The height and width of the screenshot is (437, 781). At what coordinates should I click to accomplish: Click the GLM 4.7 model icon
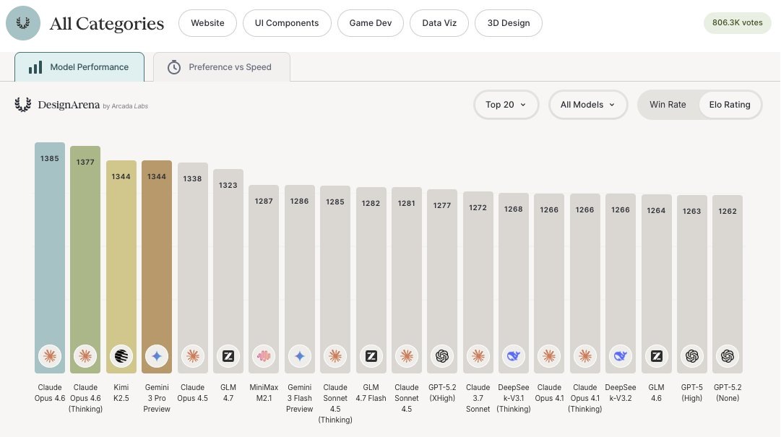pos(228,355)
